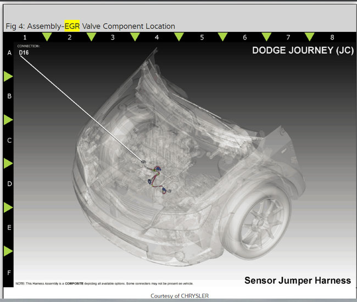Image resolution: width=357 pixels, height=302 pixels.
Task: Click column grid number 2
Action: click(70, 37)
